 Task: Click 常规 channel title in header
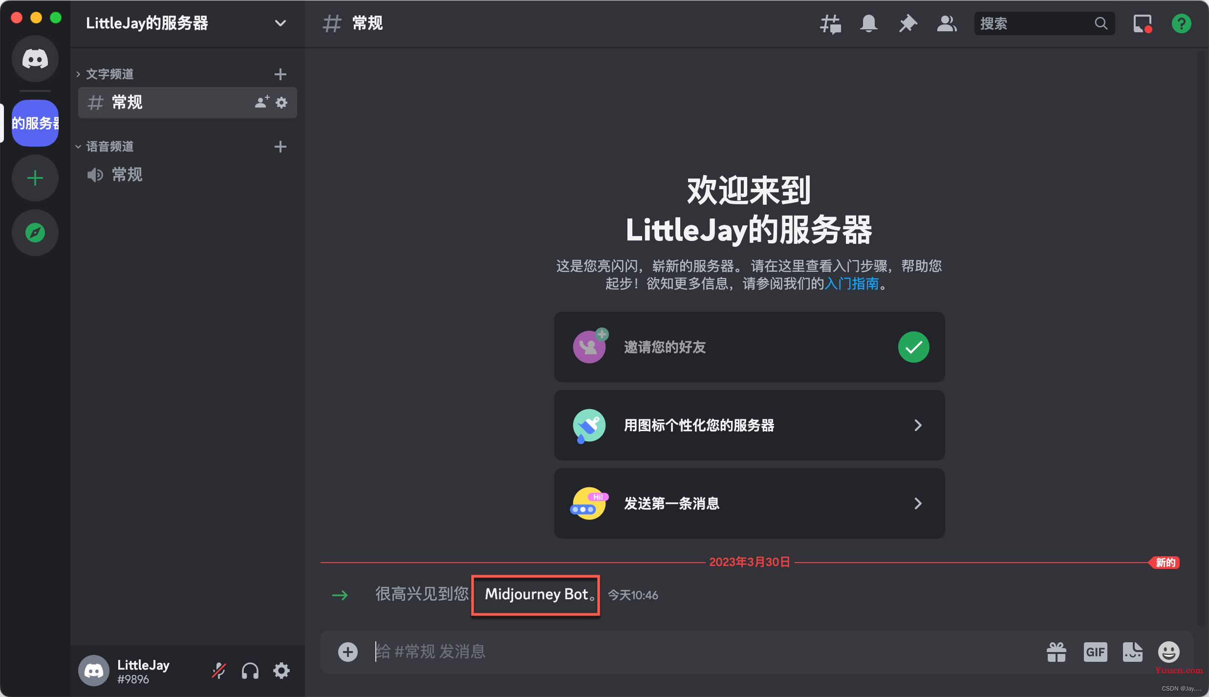(x=367, y=23)
